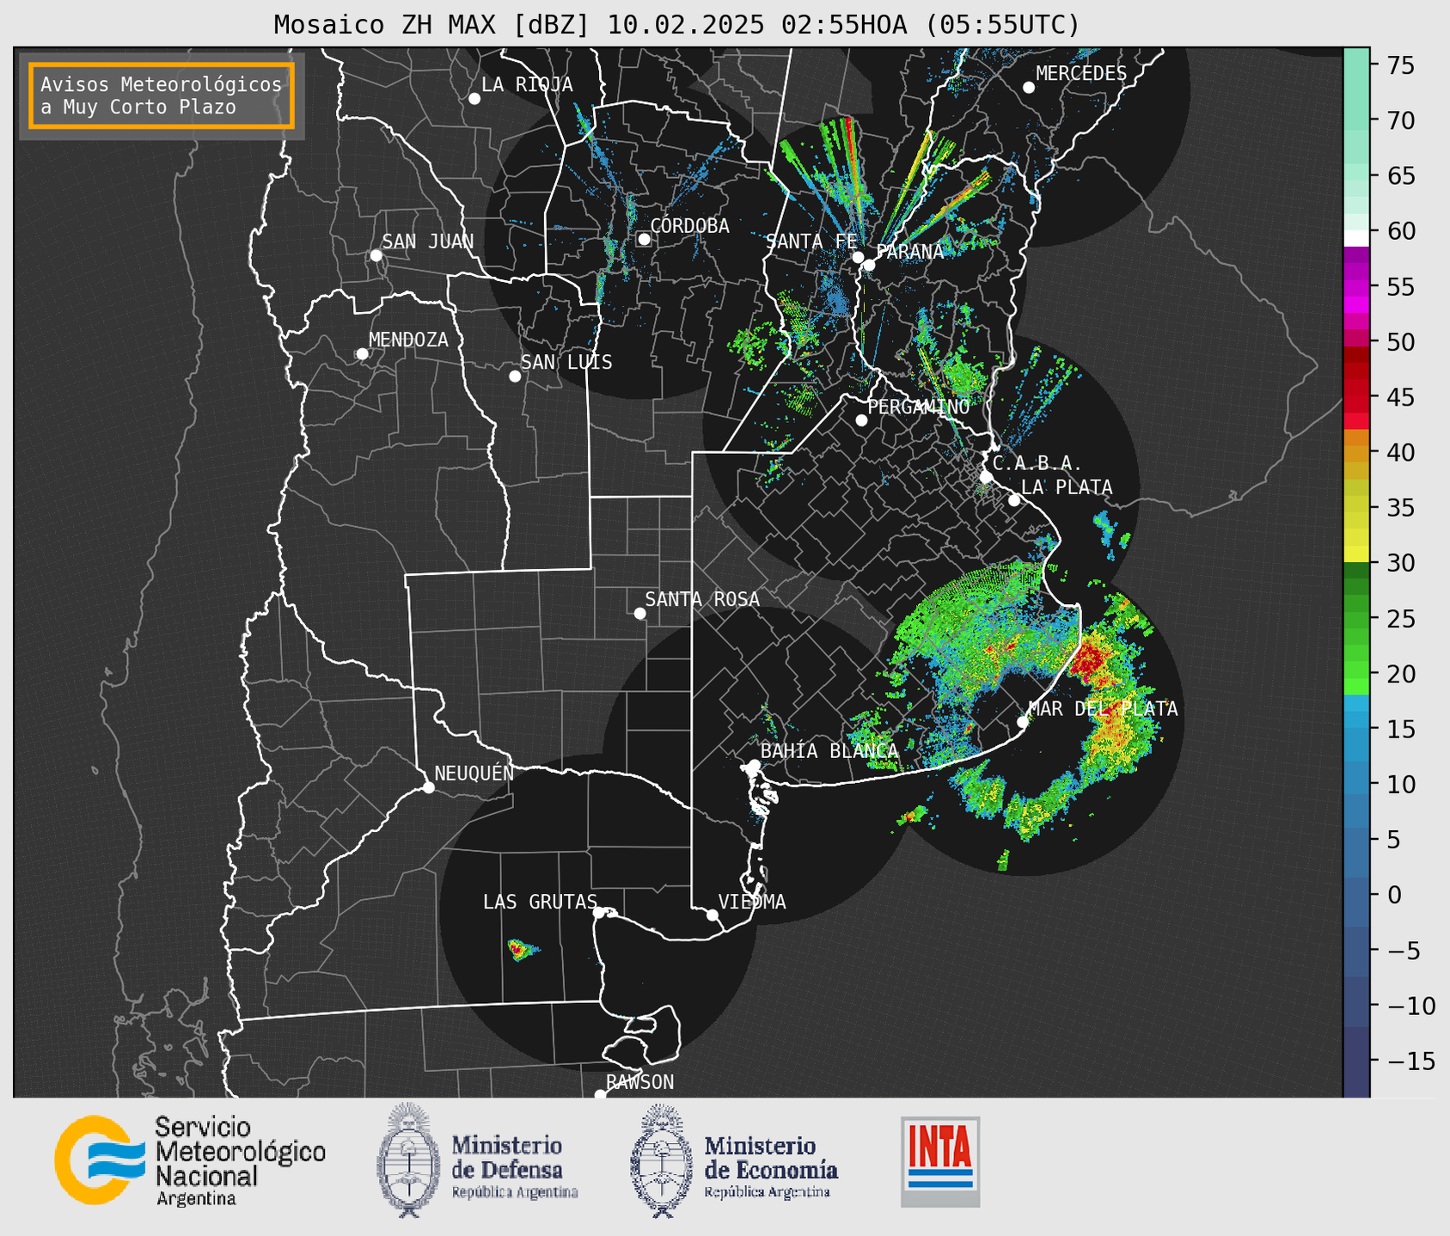Click the CÓRDOBA label text
1450x1236 pixels.
tap(689, 225)
